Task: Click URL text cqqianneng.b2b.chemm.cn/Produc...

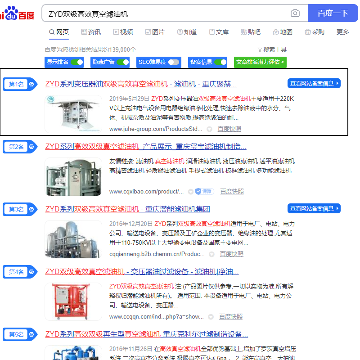Action: 157,254
